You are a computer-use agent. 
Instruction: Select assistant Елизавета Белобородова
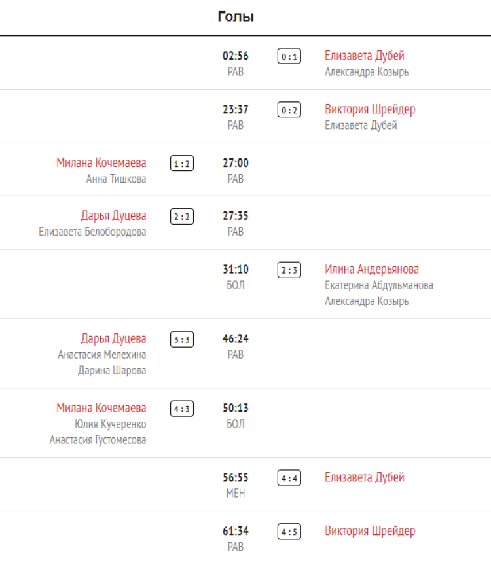pyautogui.click(x=93, y=232)
